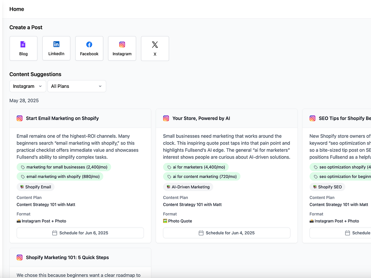Viewport: 371px width, 278px height.
Task: Click the Photo Quote format text
Action: [x=180, y=221]
